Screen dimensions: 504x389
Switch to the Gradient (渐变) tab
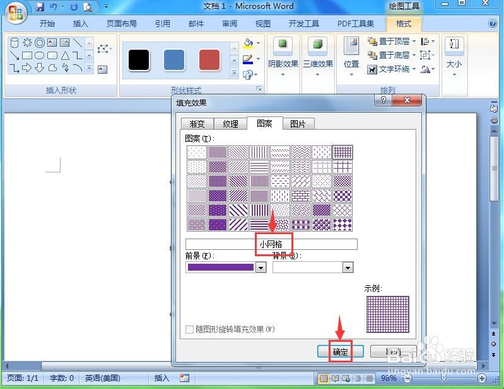pyautogui.click(x=197, y=124)
